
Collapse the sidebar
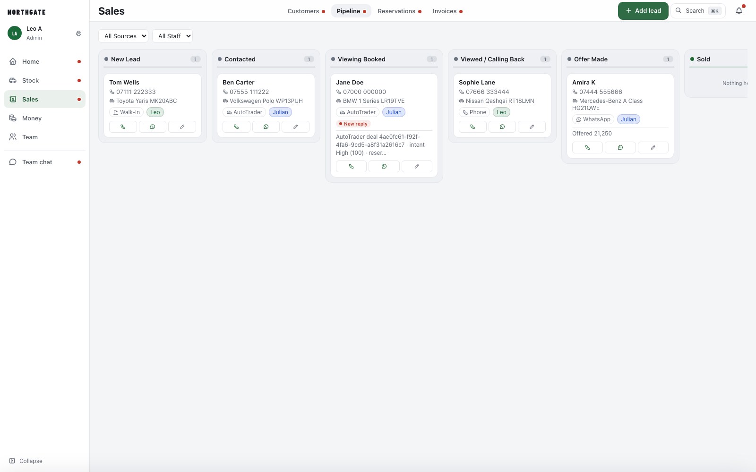[26, 461]
